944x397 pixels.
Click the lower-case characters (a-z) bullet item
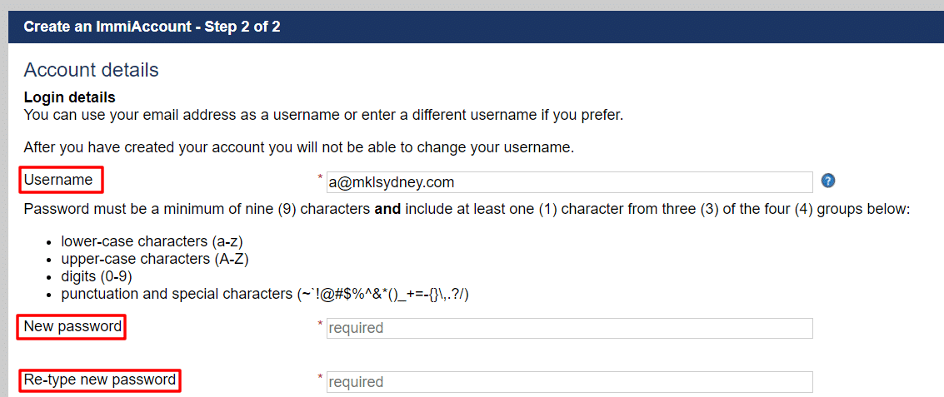click(152, 242)
